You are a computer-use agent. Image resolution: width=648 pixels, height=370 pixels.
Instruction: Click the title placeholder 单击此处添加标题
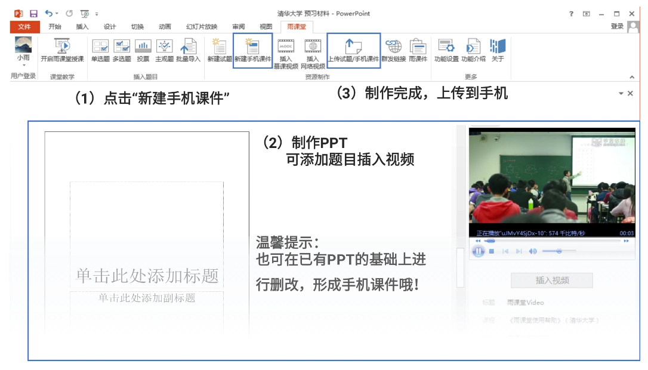147,276
